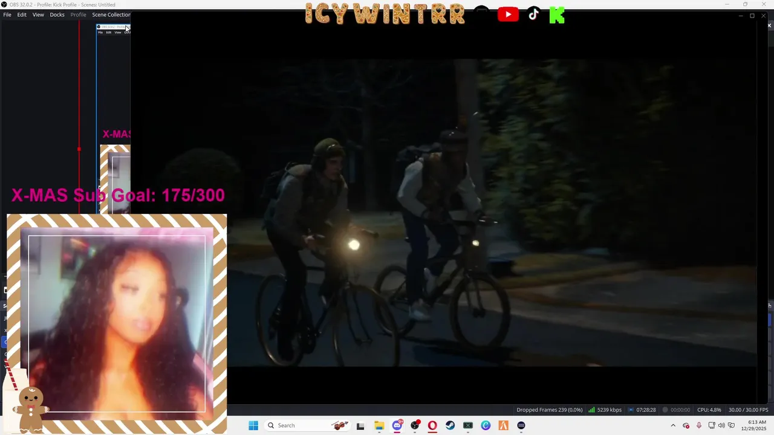Maximize the video player window
The width and height of the screenshot is (774, 435).
752,16
